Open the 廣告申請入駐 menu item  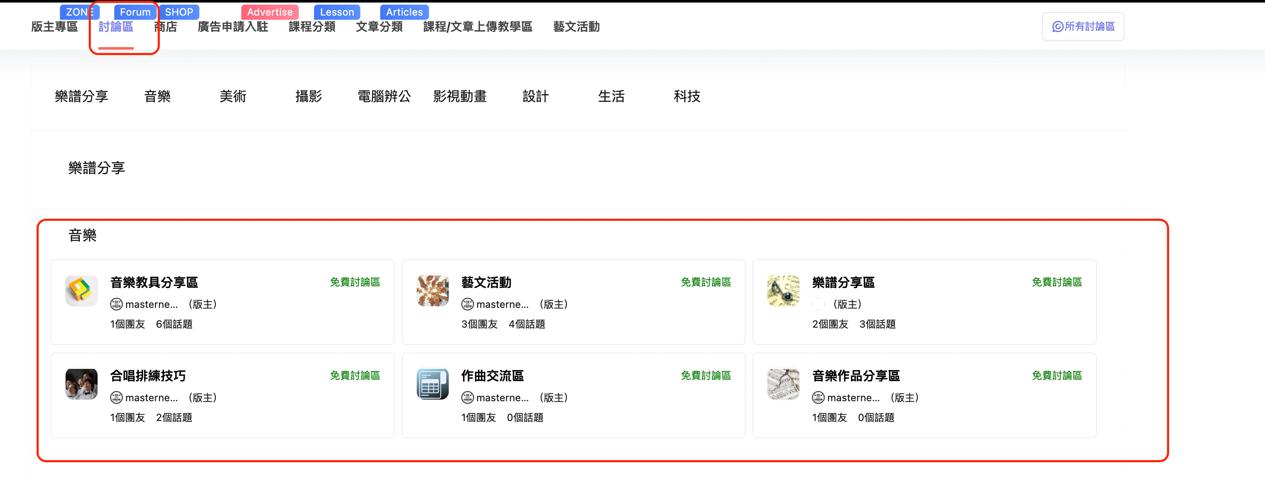coord(233,27)
